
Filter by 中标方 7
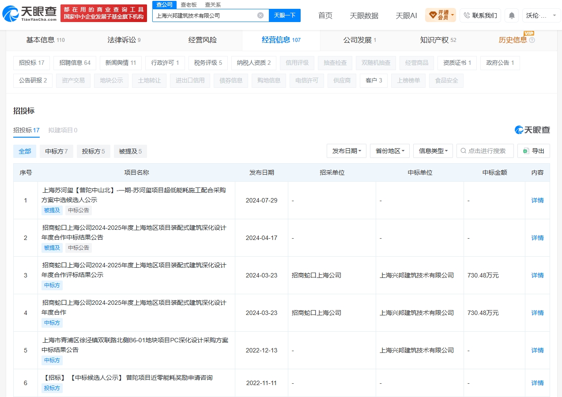(57, 151)
